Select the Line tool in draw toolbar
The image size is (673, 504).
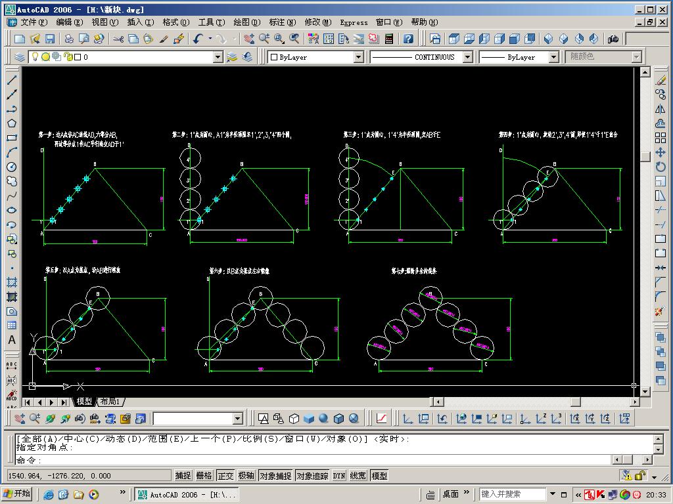[x=12, y=79]
